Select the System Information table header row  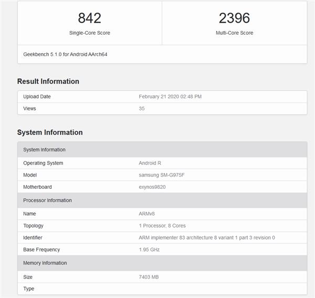point(162,150)
